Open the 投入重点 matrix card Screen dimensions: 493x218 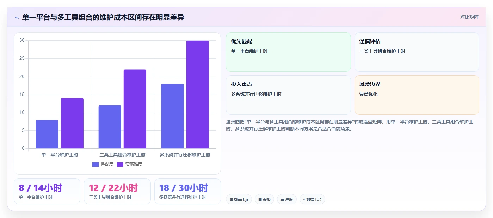coord(288,95)
